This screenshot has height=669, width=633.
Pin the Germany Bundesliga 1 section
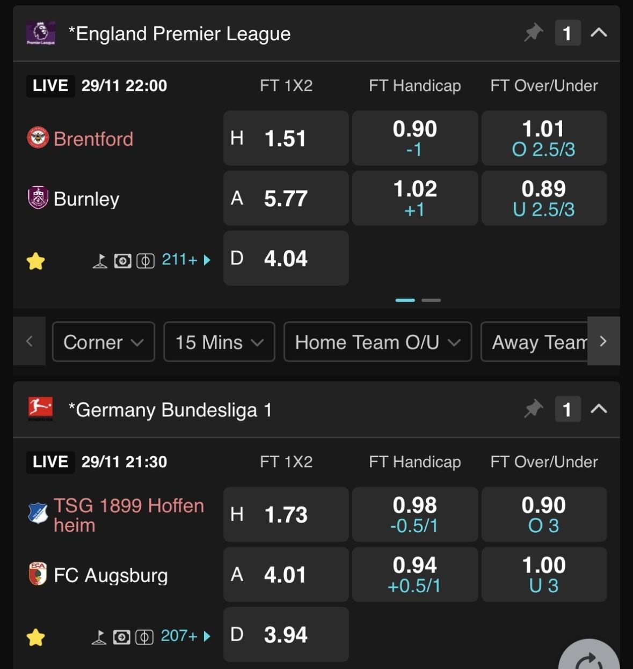tap(533, 409)
